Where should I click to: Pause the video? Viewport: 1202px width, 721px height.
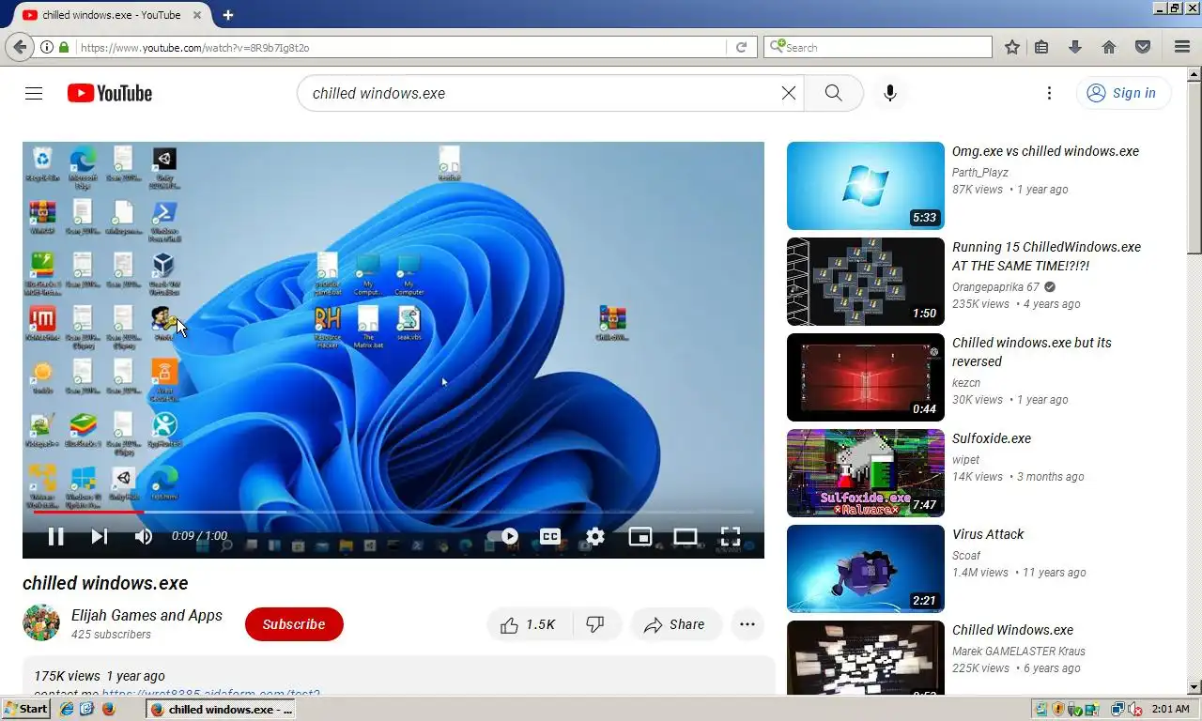(x=56, y=536)
